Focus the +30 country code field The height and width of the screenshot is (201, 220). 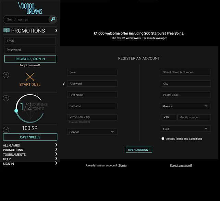click(169, 117)
